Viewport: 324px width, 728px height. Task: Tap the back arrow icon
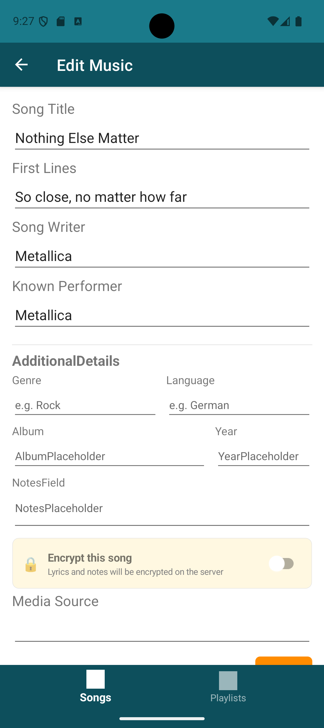(x=21, y=65)
